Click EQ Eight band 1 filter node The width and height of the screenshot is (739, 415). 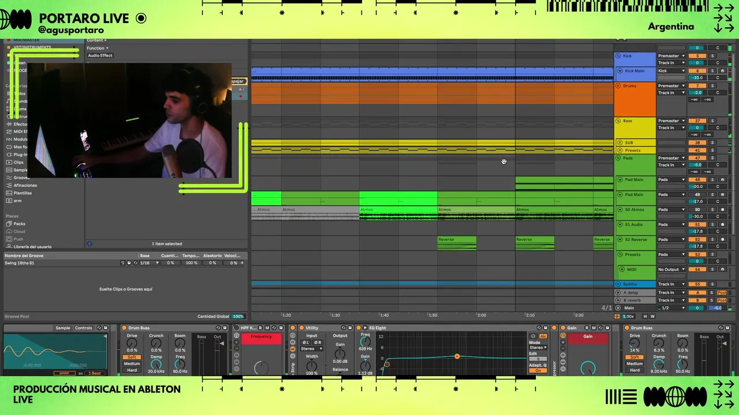pyautogui.click(x=386, y=364)
